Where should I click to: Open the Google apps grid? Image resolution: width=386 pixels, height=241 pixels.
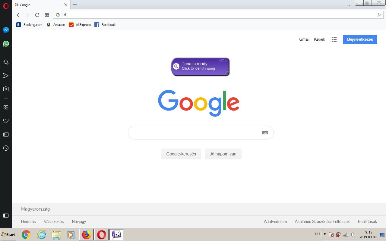point(334,39)
